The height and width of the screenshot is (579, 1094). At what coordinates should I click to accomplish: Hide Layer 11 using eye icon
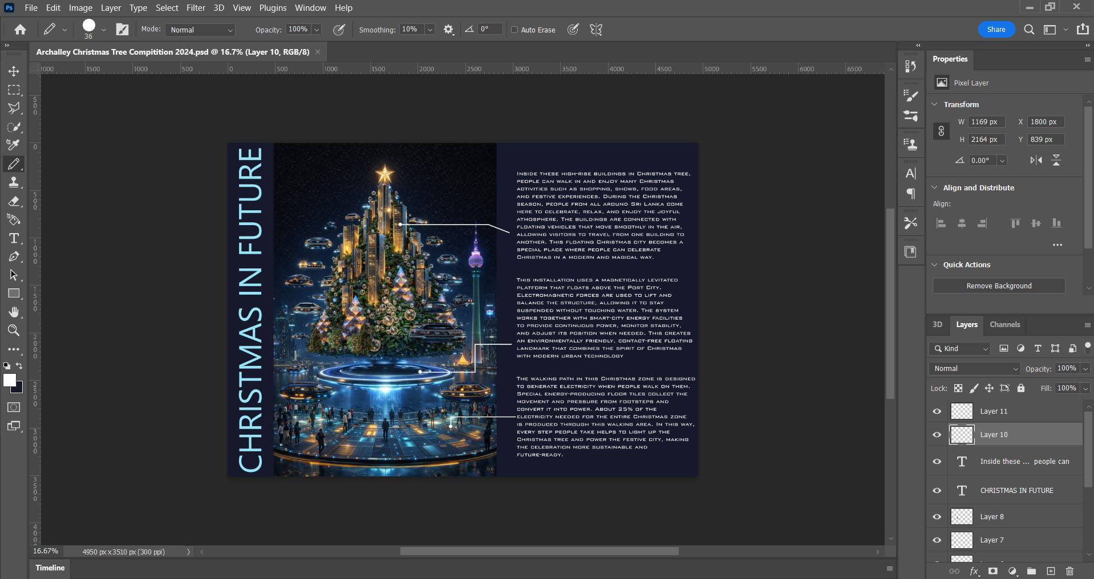[937, 411]
